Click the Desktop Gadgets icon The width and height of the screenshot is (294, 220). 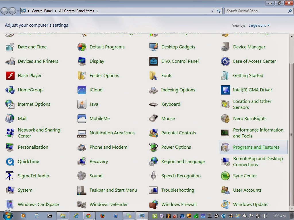coord(154,47)
